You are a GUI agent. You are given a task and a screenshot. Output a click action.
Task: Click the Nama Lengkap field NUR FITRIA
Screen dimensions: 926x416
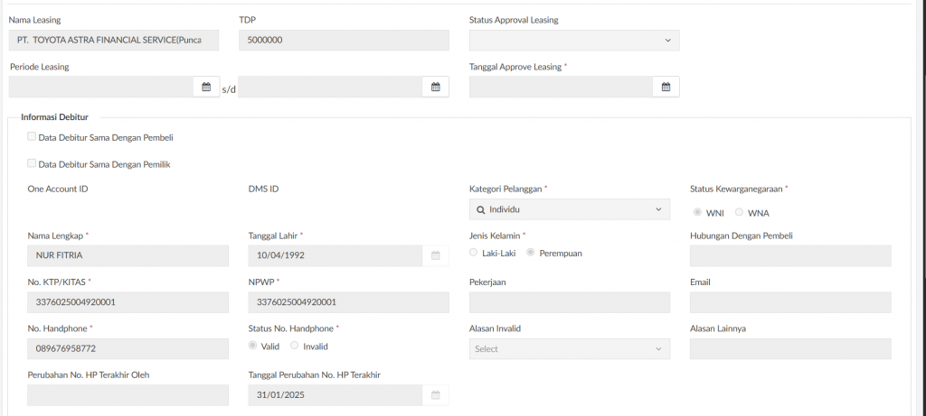coord(128,256)
